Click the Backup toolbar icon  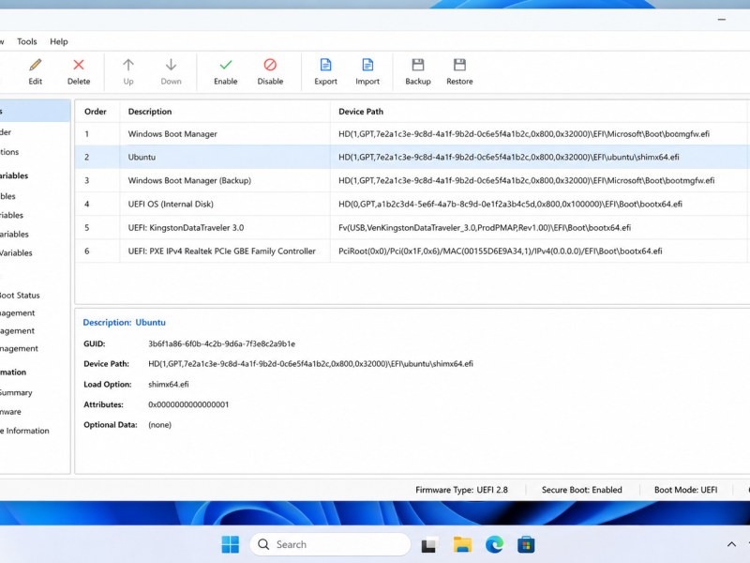coord(418,65)
